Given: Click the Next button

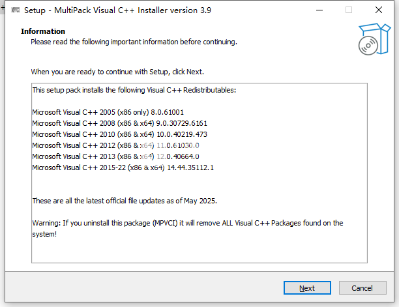Looking at the screenshot, I should point(307,287).
